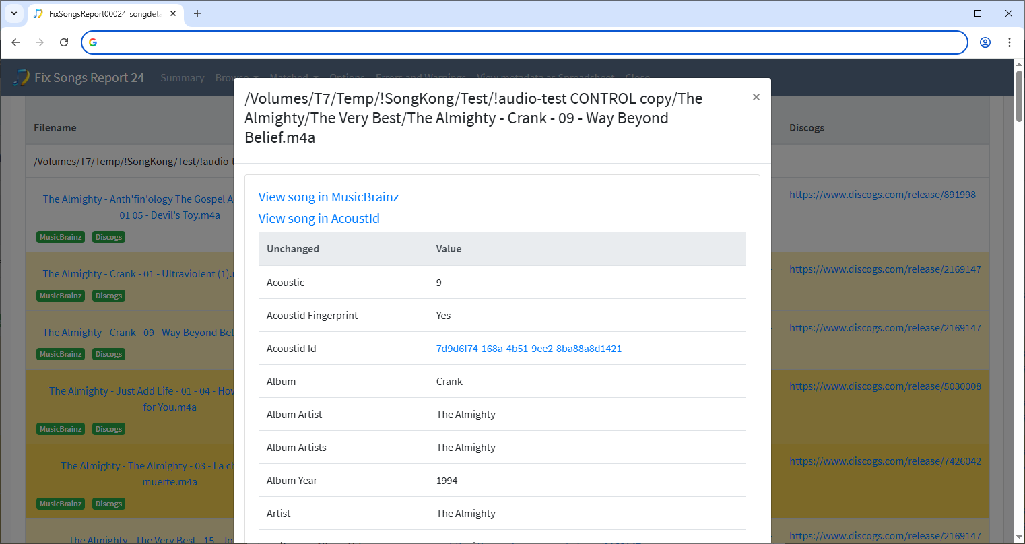Select the Acoustic value 9
Viewport: 1025px width, 544px height.
point(439,283)
